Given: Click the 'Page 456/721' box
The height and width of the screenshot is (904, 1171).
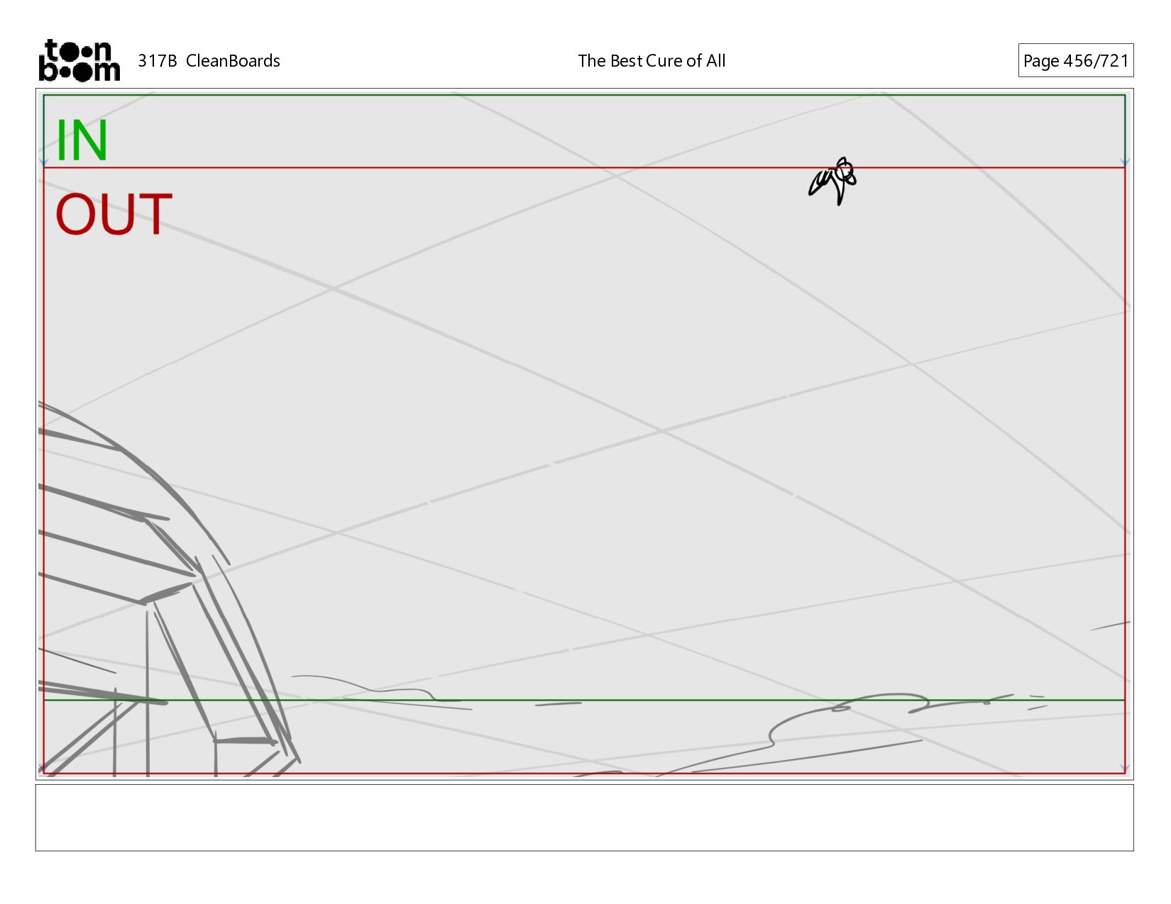Looking at the screenshot, I should (x=1075, y=60).
